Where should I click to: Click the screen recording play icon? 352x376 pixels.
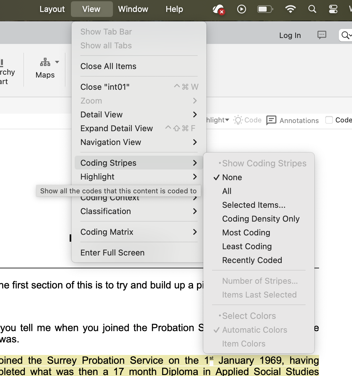[x=242, y=9]
